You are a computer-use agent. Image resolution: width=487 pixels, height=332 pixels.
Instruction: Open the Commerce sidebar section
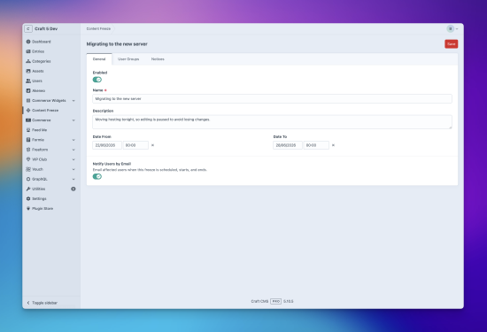[38, 120]
